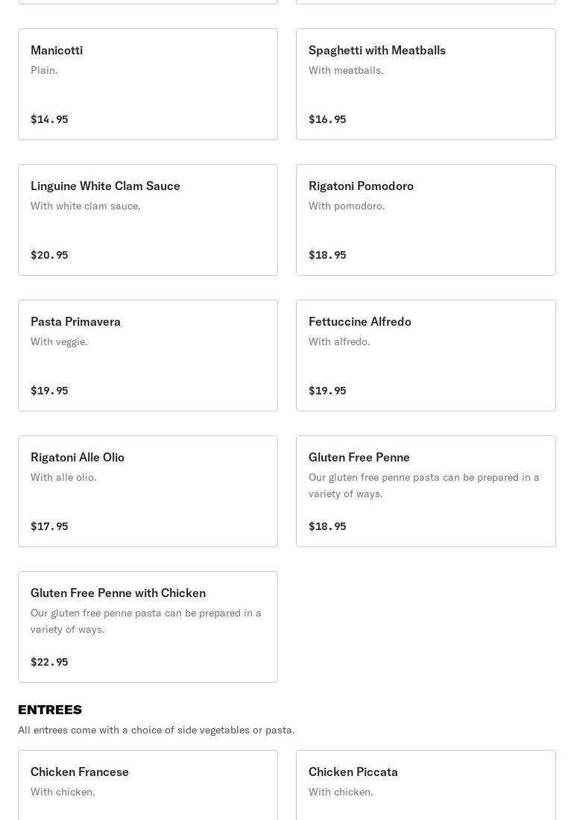Open the Rigatoni Pomodoro item
This screenshot has height=820, width=574.
[426, 220]
